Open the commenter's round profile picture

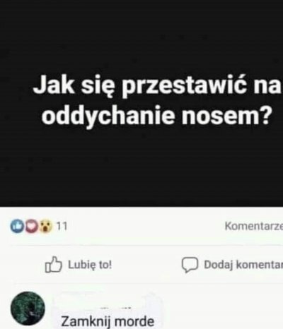click(28, 309)
